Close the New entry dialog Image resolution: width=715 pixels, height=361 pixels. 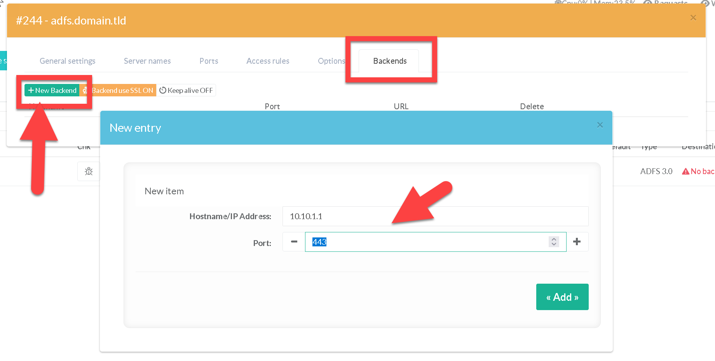(x=600, y=125)
